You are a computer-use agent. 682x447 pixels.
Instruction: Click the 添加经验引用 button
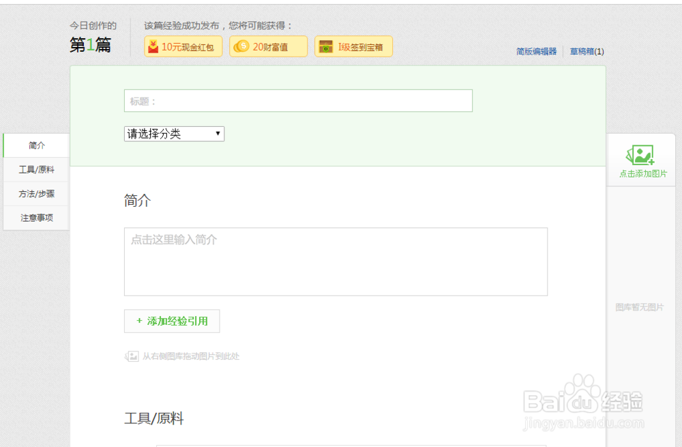pyautogui.click(x=171, y=321)
